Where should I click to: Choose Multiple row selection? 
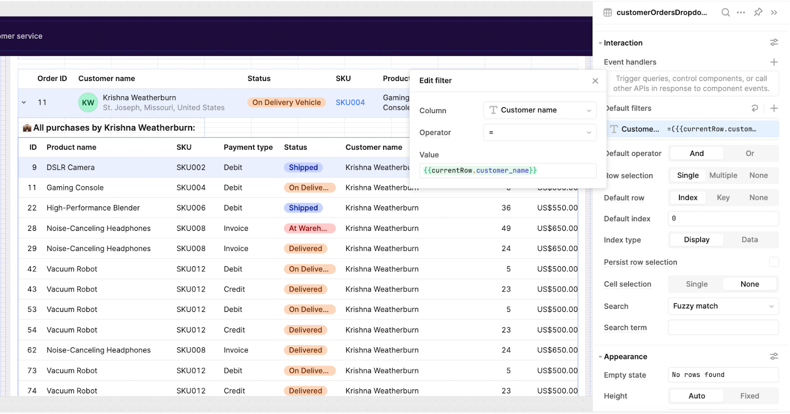point(723,175)
